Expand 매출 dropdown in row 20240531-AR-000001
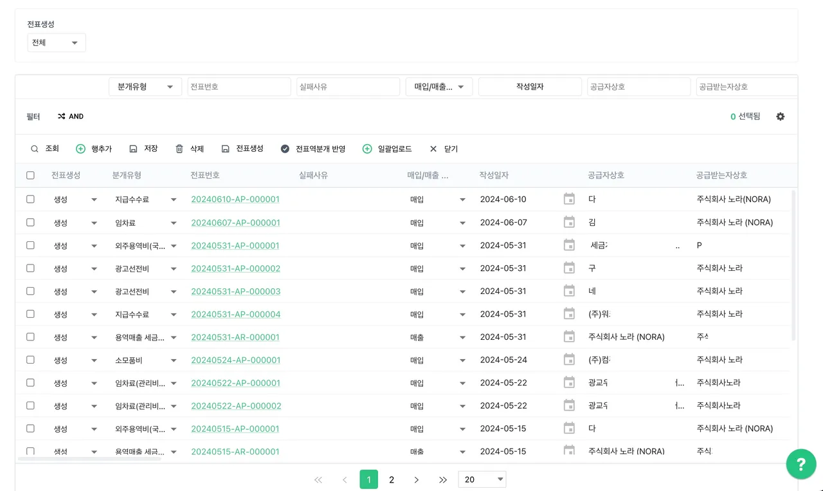 pos(462,337)
